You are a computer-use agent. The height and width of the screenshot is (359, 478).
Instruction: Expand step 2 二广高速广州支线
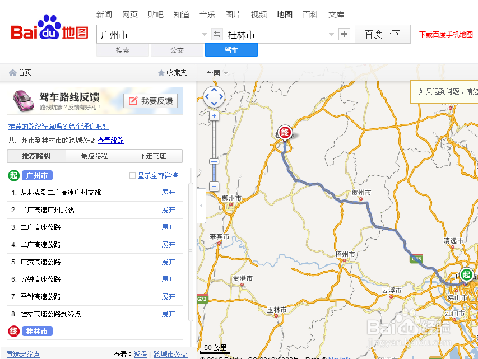tap(168, 210)
